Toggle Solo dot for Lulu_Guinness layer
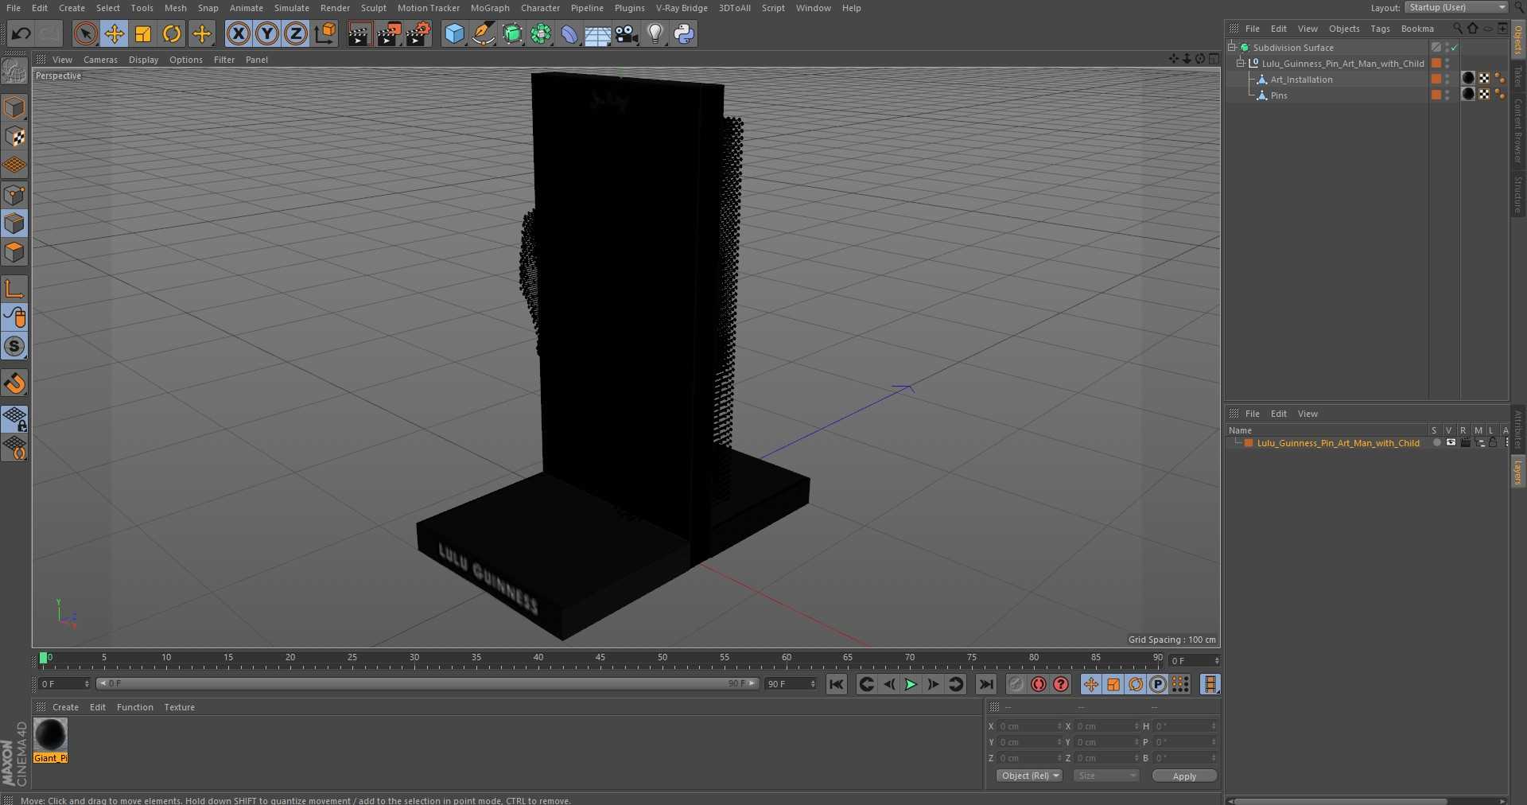Screen dimensions: 1527x805 pyautogui.click(x=1436, y=443)
